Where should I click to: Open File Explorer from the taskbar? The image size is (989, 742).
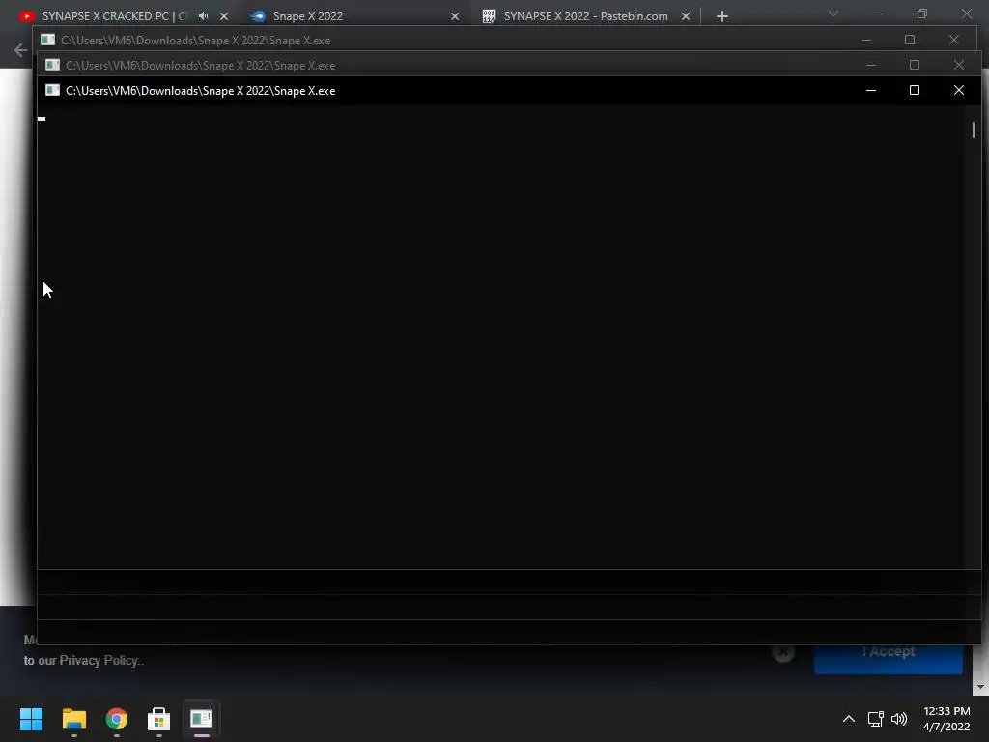pos(73,719)
